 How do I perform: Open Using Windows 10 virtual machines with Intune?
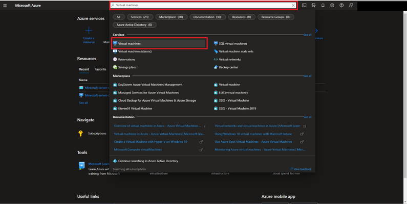[x=253, y=134]
